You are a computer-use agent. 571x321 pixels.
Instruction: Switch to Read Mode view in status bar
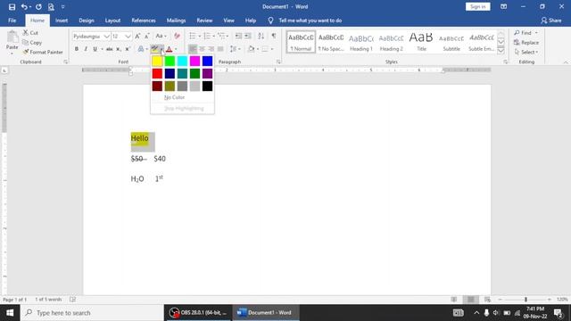[x=454, y=300]
